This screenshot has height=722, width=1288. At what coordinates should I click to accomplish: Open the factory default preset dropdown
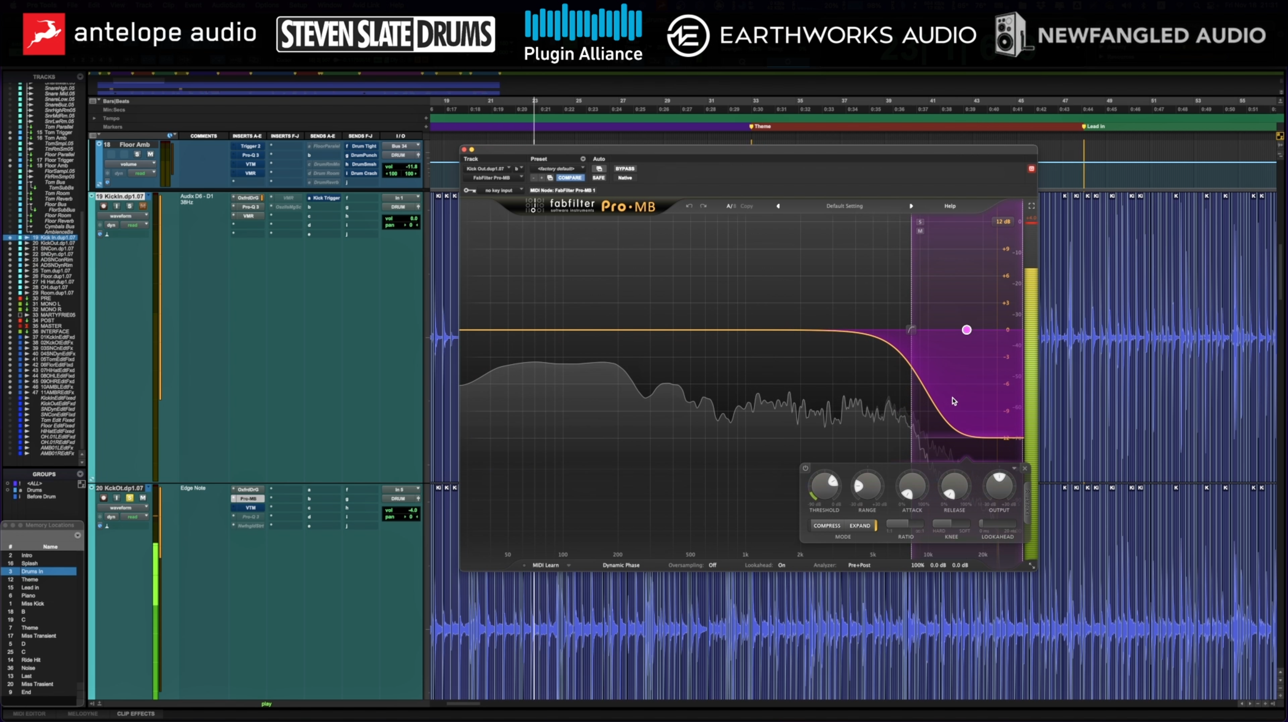[558, 169]
